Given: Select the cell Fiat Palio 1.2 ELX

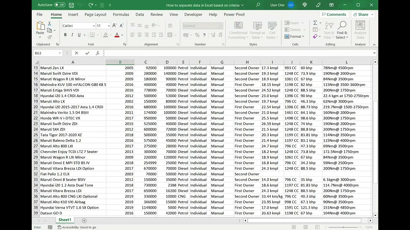Looking at the screenshot, I should pos(73,174).
